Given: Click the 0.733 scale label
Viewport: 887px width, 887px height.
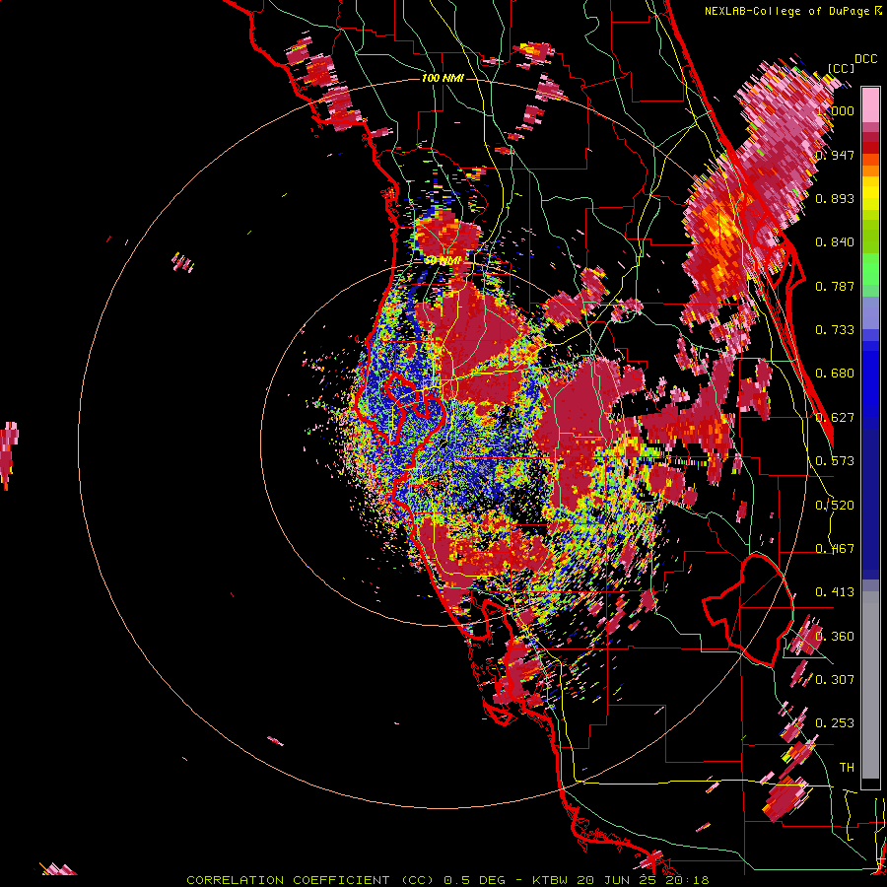Looking at the screenshot, I should [835, 330].
